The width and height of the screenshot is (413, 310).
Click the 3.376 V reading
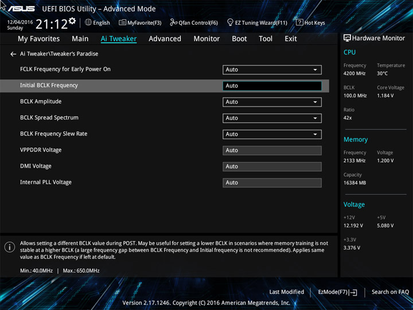[x=352, y=248]
